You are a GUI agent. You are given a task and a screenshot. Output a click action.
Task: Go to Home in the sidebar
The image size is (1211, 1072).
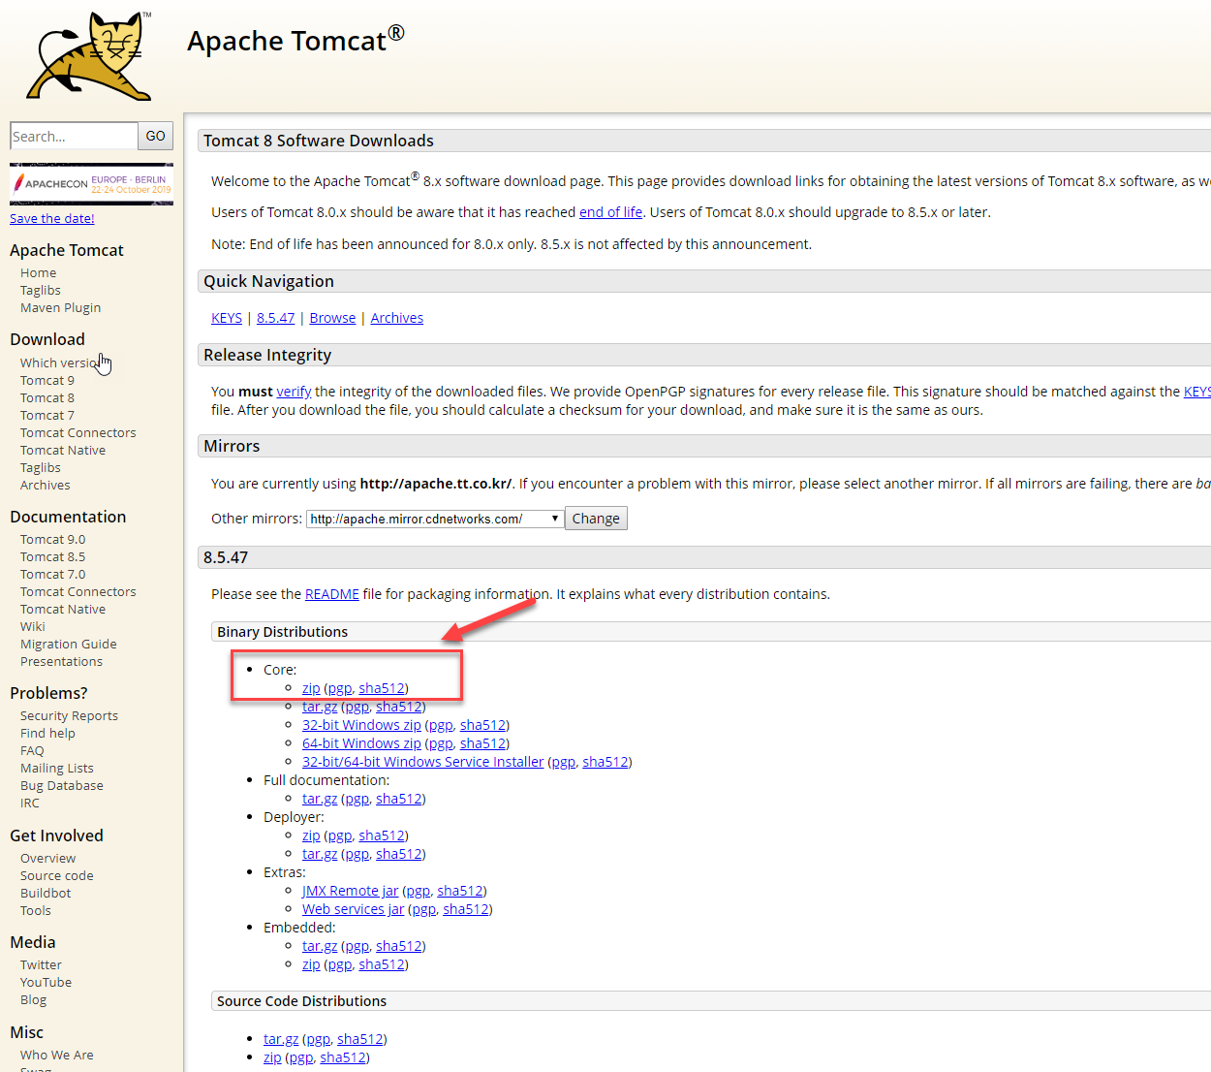tap(39, 273)
